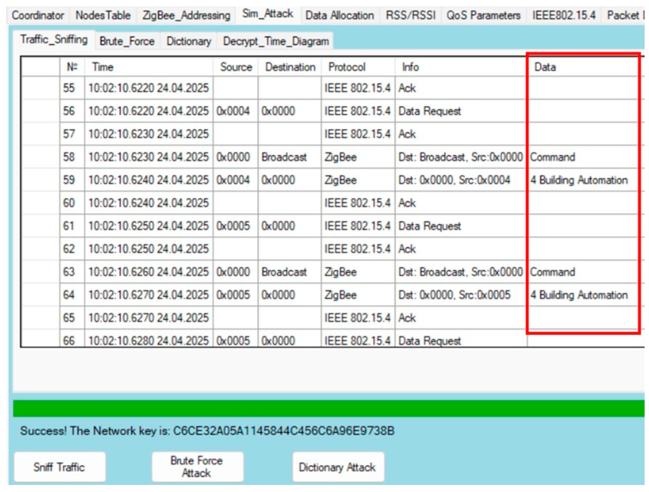Screen dimensions: 649x492
Task: Switch to the NodesTable tab
Action: coord(103,16)
